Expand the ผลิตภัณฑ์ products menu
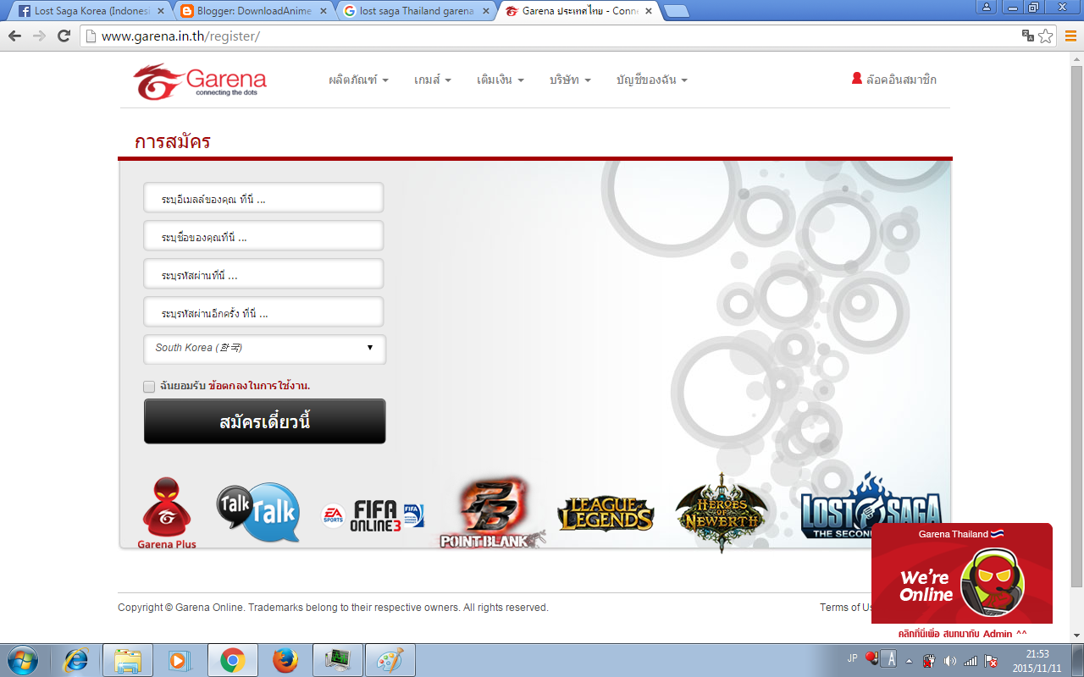 click(x=358, y=80)
